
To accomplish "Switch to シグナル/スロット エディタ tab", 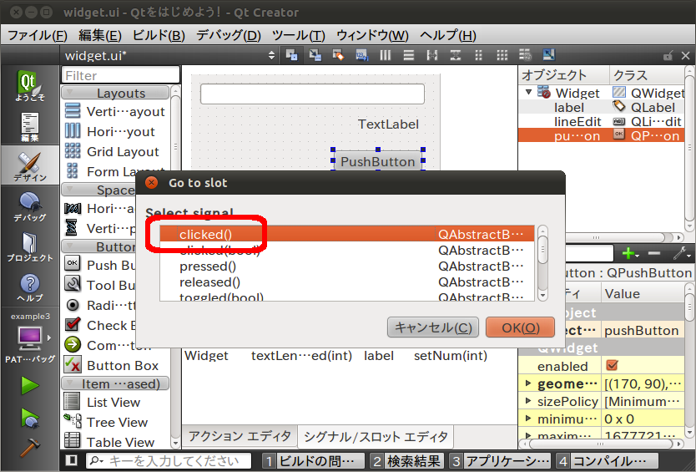I will pos(375,436).
